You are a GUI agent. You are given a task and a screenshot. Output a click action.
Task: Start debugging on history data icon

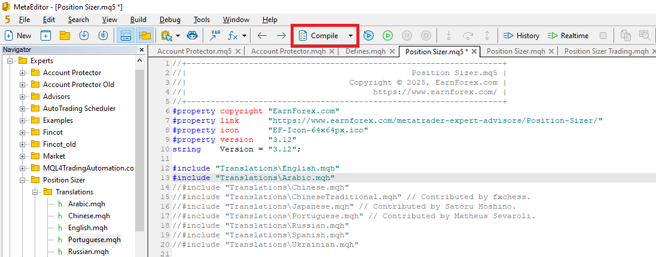tap(368, 36)
